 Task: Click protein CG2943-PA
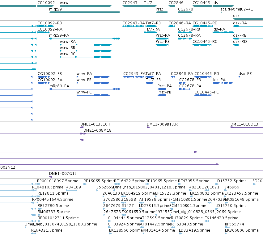tap(134, 77)
